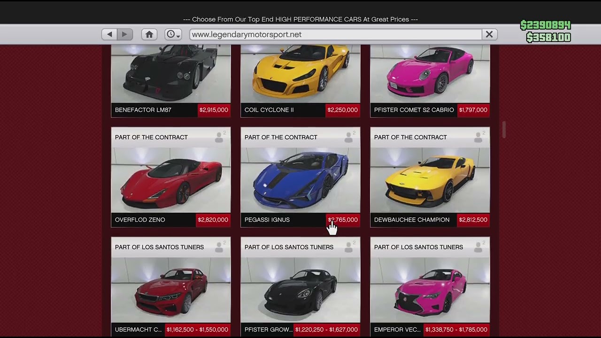The height and width of the screenshot is (338, 601).
Task: Select the Pfister Comet S2 Cabrio thumbnail
Action: (430, 74)
